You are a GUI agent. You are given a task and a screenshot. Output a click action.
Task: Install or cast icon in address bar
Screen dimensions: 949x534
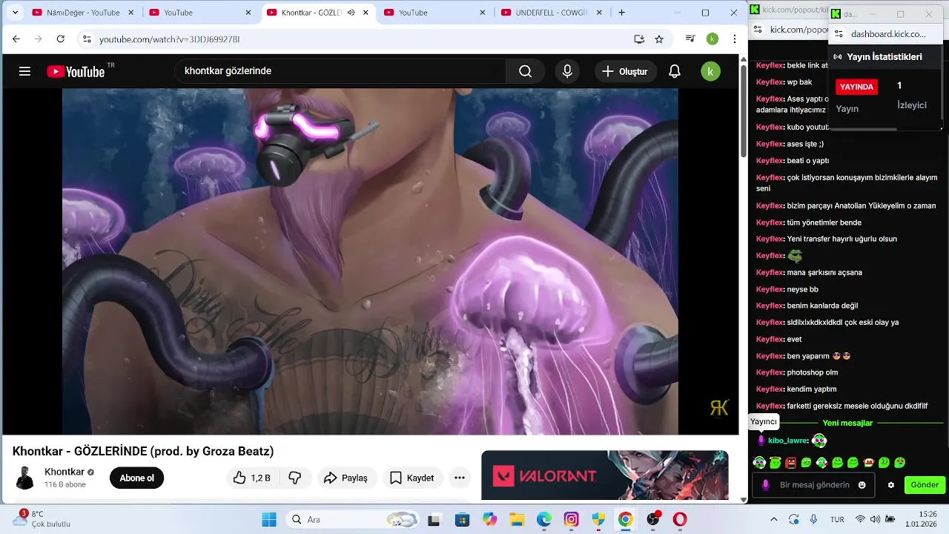(x=639, y=39)
